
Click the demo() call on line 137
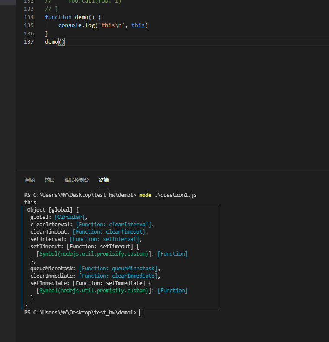55,41
